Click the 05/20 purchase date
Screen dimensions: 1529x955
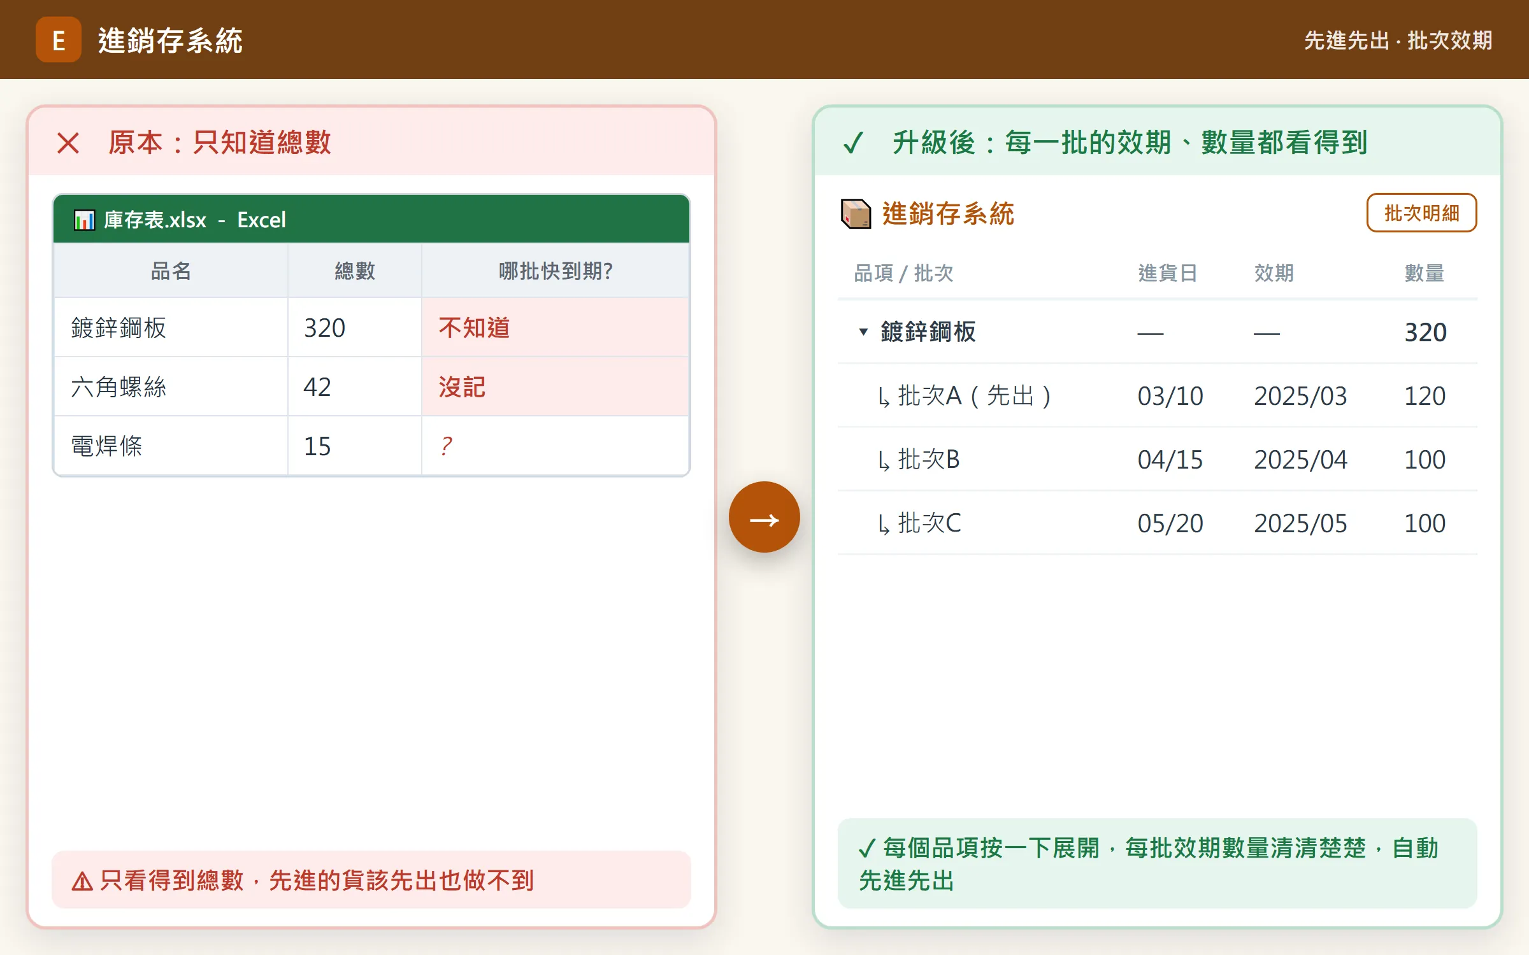(1170, 523)
